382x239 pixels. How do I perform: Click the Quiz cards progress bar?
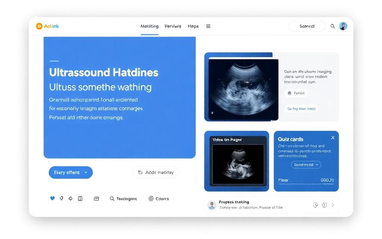(306, 184)
